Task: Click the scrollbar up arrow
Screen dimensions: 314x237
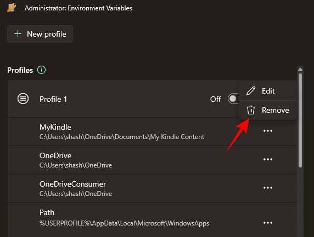Action: pos(300,70)
